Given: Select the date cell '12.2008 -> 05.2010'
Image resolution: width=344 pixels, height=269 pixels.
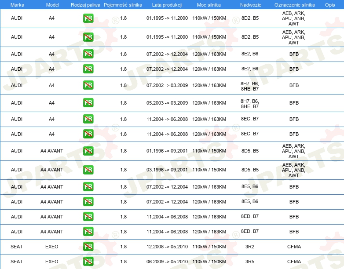Looking at the screenshot, I should 167,247.
